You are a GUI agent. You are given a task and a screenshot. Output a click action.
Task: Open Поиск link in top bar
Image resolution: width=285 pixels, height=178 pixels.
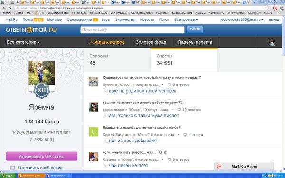tap(164, 19)
